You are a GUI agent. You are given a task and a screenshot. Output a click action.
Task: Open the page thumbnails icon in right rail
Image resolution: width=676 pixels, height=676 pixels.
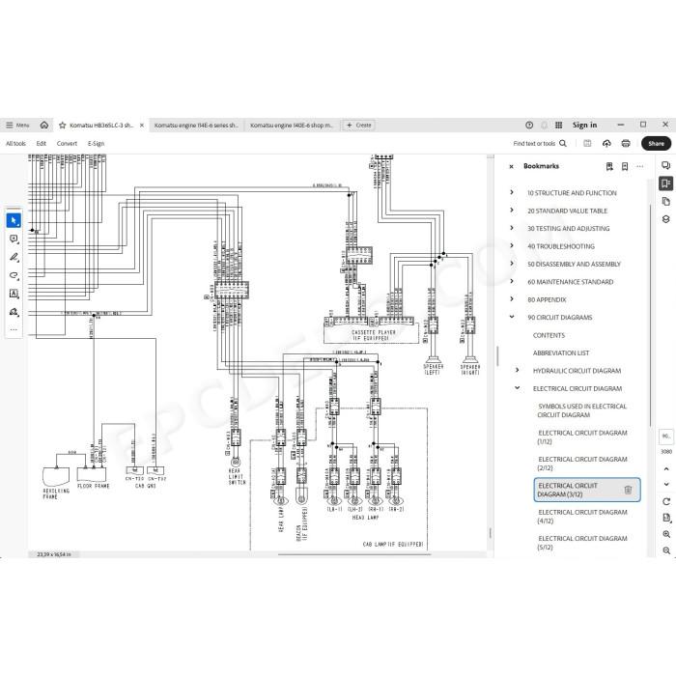point(666,201)
